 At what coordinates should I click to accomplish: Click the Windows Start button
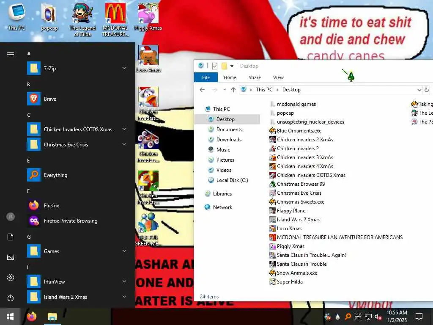[10, 317]
